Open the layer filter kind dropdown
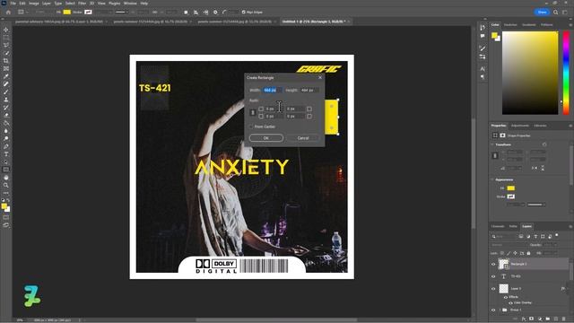 [x=503, y=237]
